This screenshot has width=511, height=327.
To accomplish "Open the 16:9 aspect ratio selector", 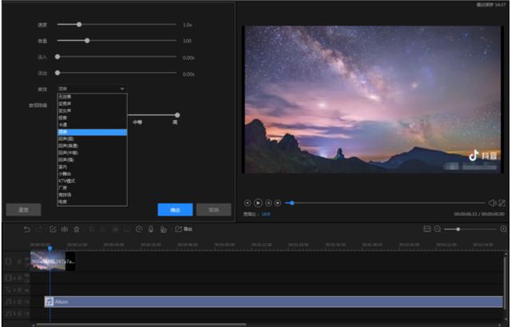I will pos(266,214).
